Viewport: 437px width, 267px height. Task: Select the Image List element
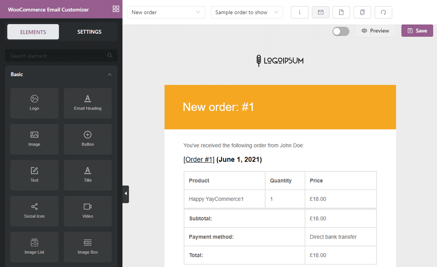click(x=34, y=247)
